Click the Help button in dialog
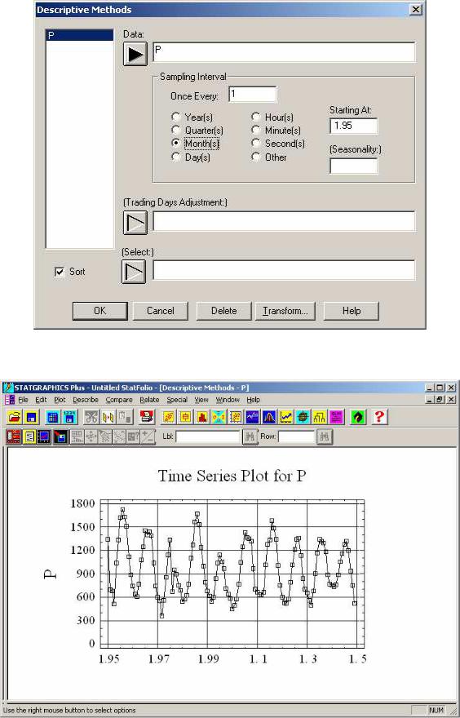This screenshot has height=718, width=460. 351,311
